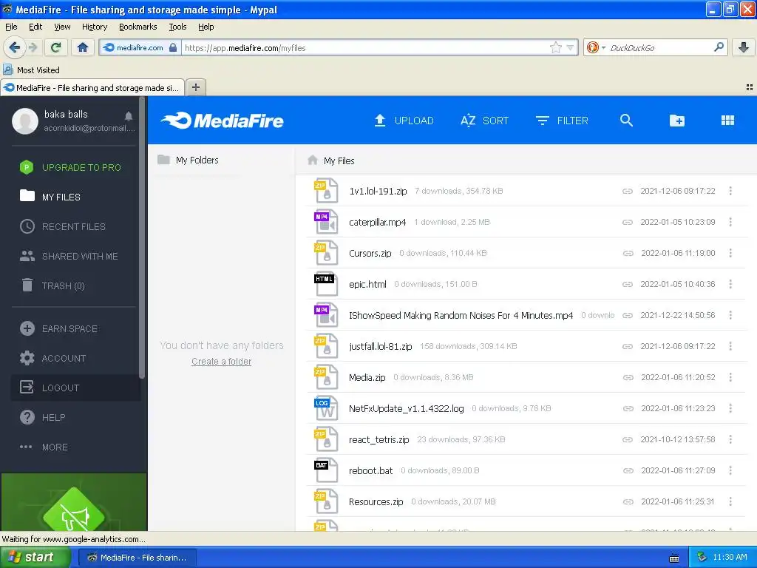Open Account settings in sidebar
This screenshot has width=757, height=568.
pos(53,359)
